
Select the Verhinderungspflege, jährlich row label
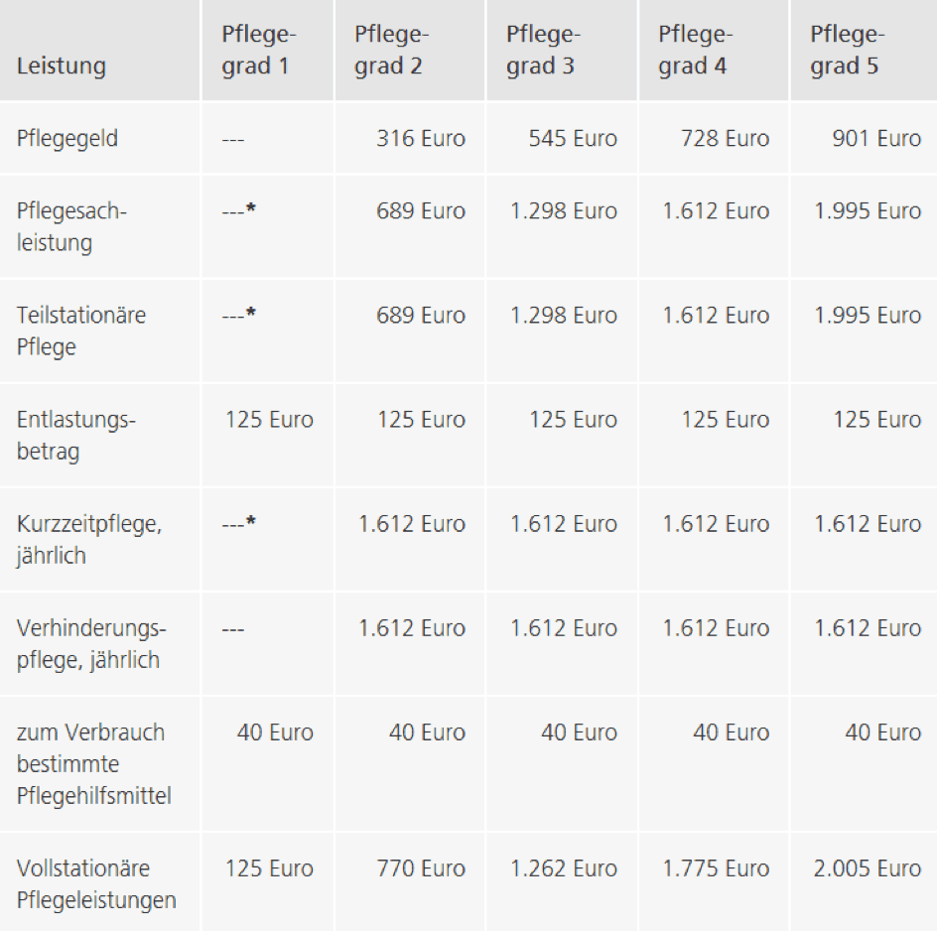pos(91,643)
